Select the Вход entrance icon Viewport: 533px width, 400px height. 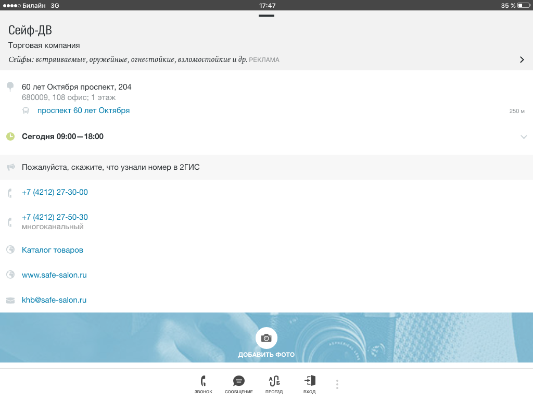click(x=310, y=381)
